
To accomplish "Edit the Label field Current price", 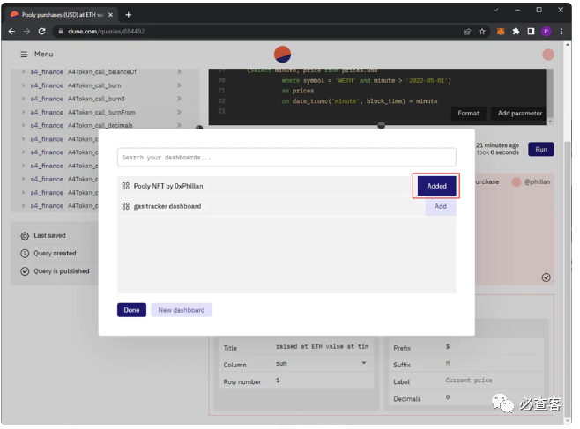I will 492,381.
